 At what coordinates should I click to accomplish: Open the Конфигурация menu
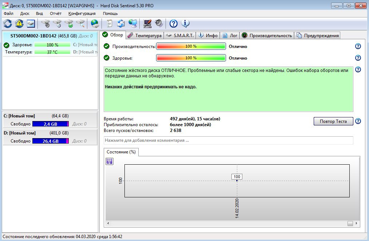click(x=82, y=13)
